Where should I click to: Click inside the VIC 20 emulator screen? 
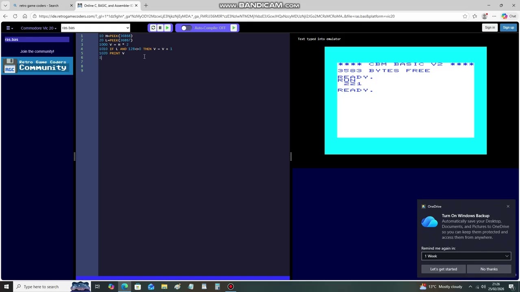[x=405, y=100]
